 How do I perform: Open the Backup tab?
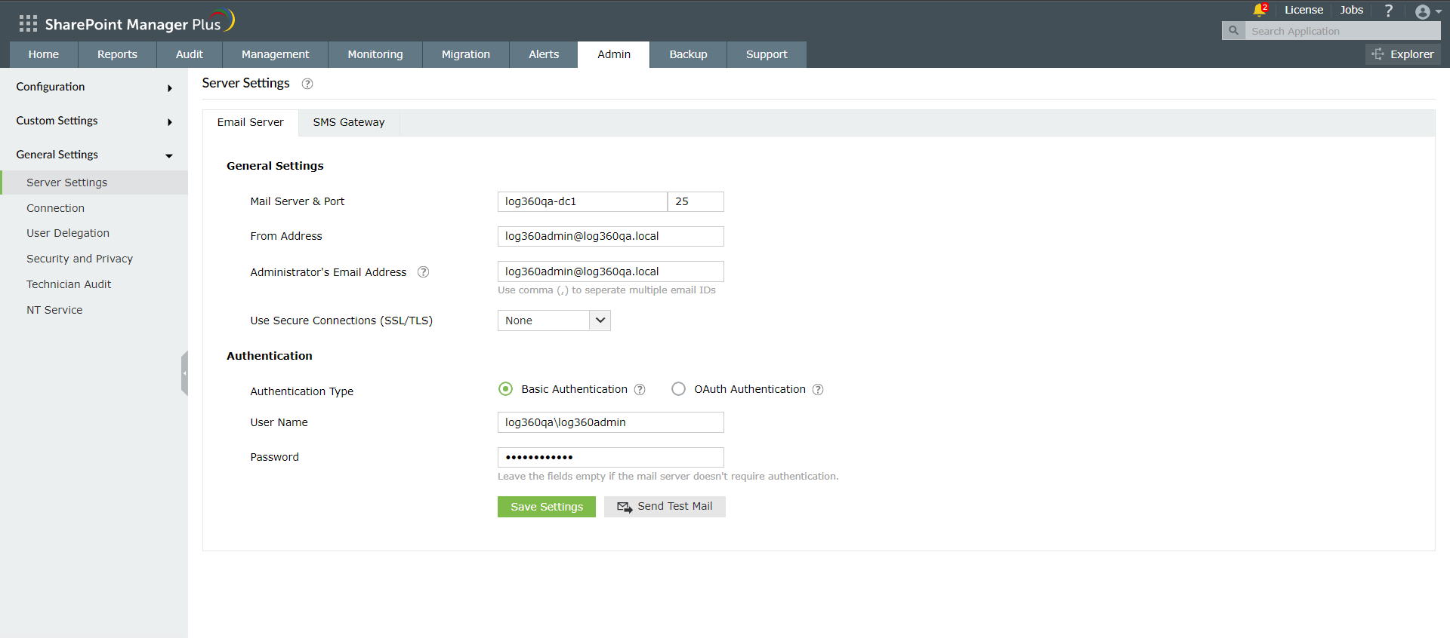coord(688,54)
